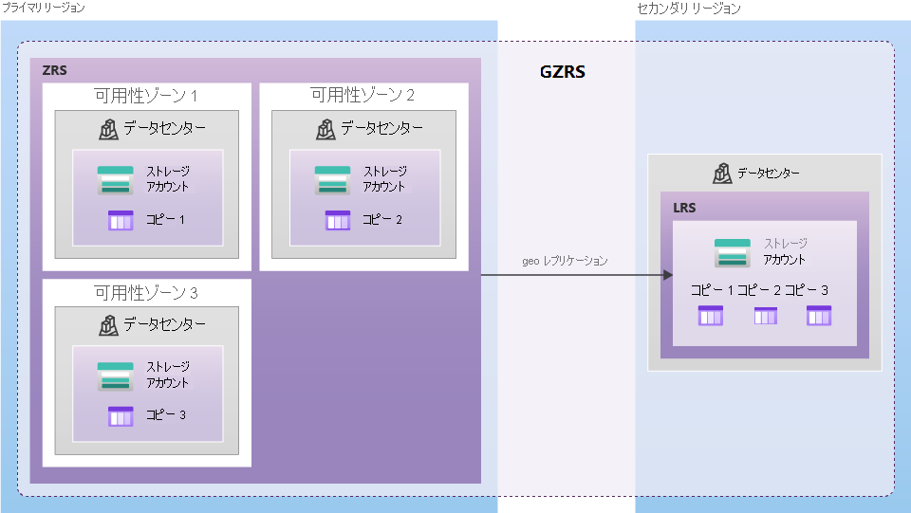
Task: Select the storage account icon in 可用性ゾーン 1
Action: pyautogui.click(x=115, y=180)
